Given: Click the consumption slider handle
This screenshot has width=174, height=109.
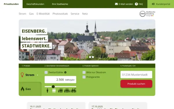Looking at the screenshot, I should (x=53, y=87).
